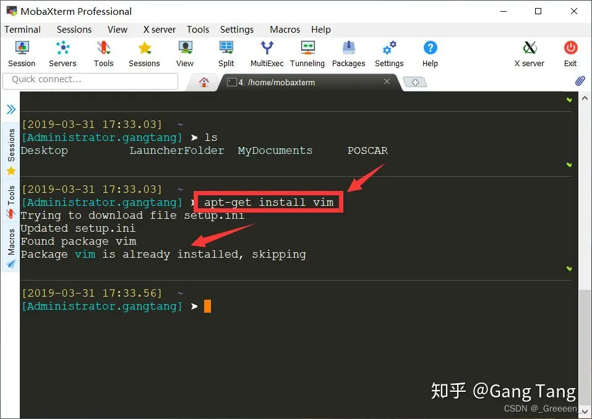Open the Packages toolbar icon
592x419 pixels.
point(348,54)
